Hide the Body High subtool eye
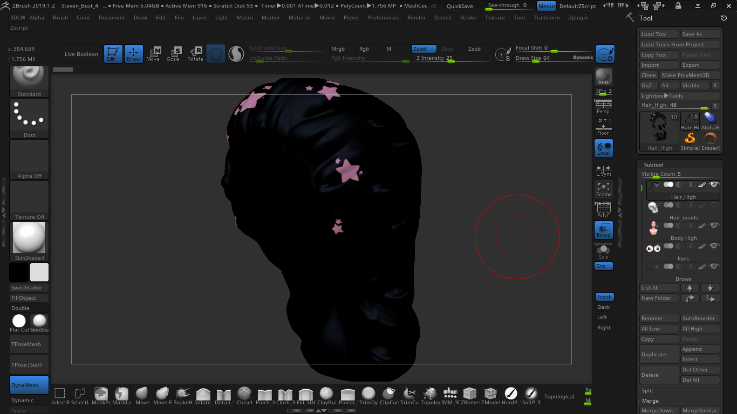 tap(714, 225)
